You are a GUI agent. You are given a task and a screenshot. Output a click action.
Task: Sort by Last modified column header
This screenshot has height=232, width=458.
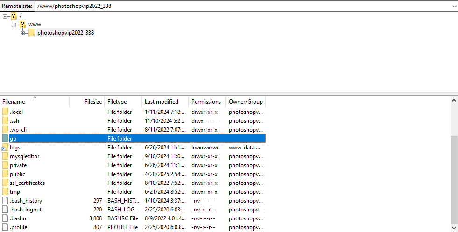pos(165,102)
